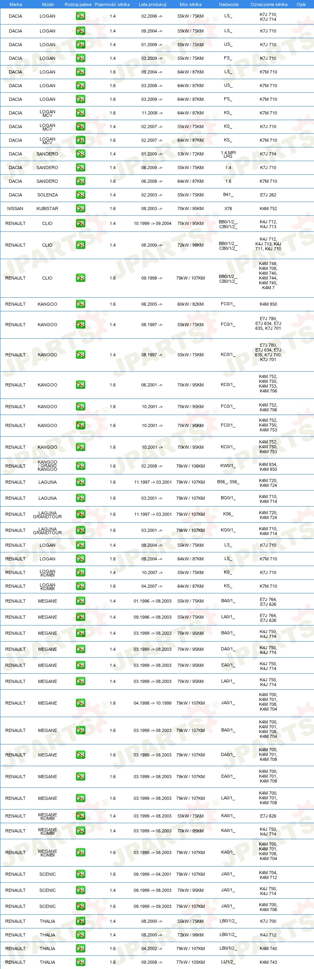Image resolution: width=314 pixels, height=969 pixels.
Task: Click the 02.2006 -> production date cell
Action: (x=152, y=16)
